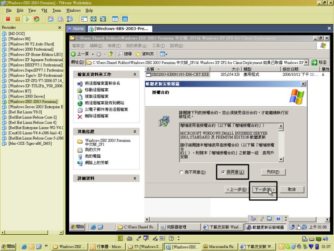Open the VMware File menu

(9, 10)
